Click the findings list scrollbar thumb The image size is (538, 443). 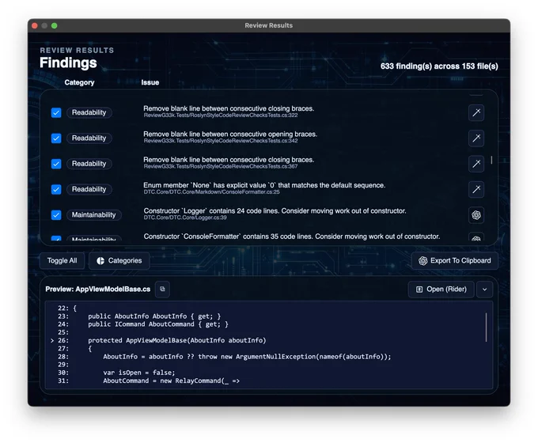pos(491,160)
